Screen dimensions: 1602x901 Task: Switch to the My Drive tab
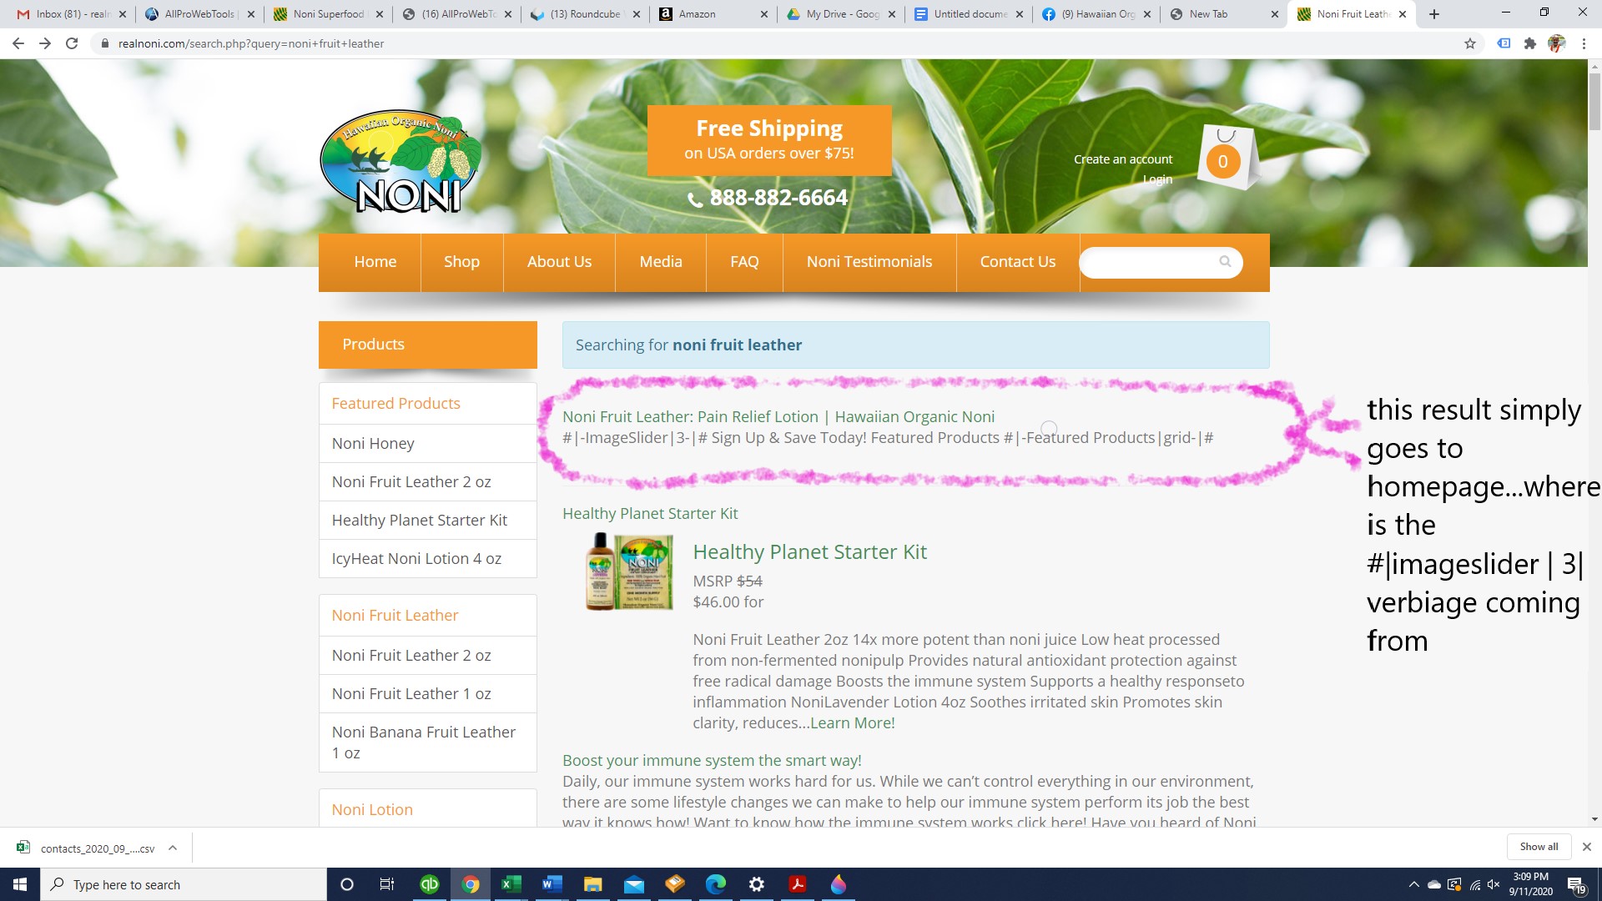(841, 14)
